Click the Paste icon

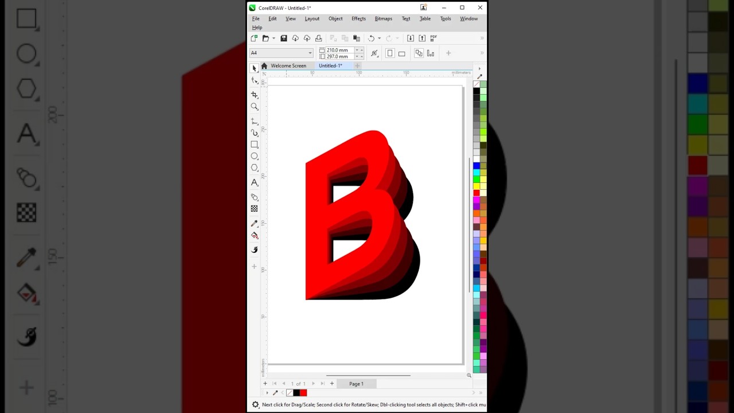(x=357, y=38)
